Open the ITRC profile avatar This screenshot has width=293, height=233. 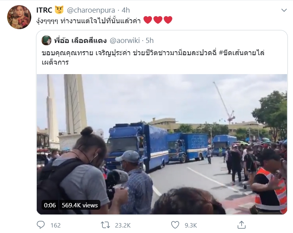click(x=19, y=17)
